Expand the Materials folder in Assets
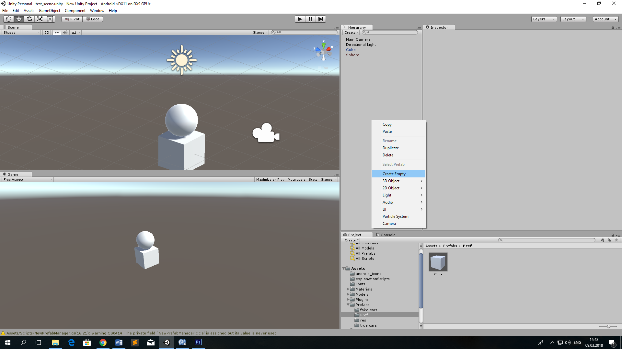The width and height of the screenshot is (622, 349). pyautogui.click(x=348, y=289)
